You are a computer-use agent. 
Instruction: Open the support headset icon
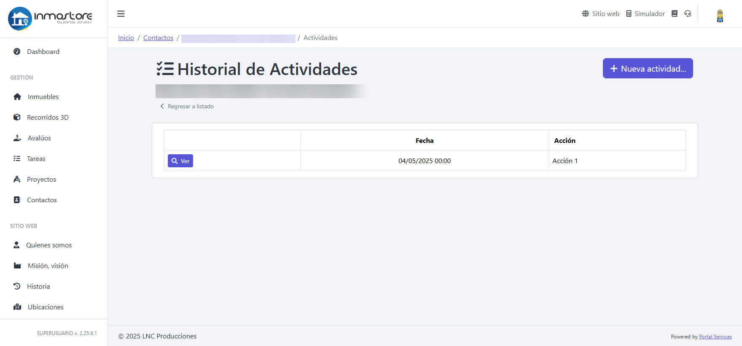tap(688, 13)
